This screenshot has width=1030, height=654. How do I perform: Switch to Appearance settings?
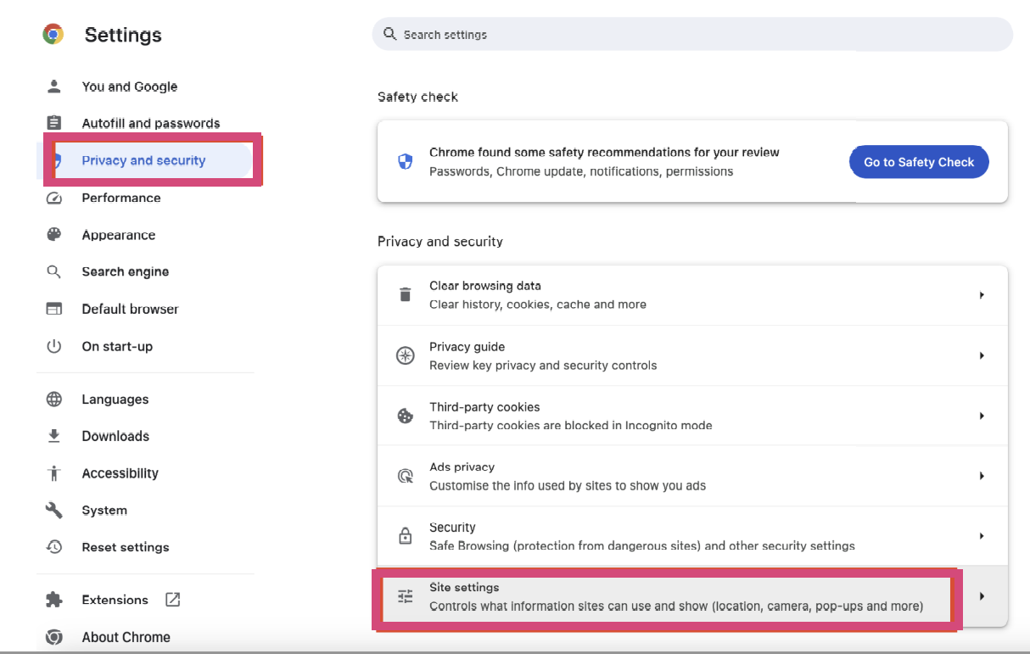coord(119,235)
